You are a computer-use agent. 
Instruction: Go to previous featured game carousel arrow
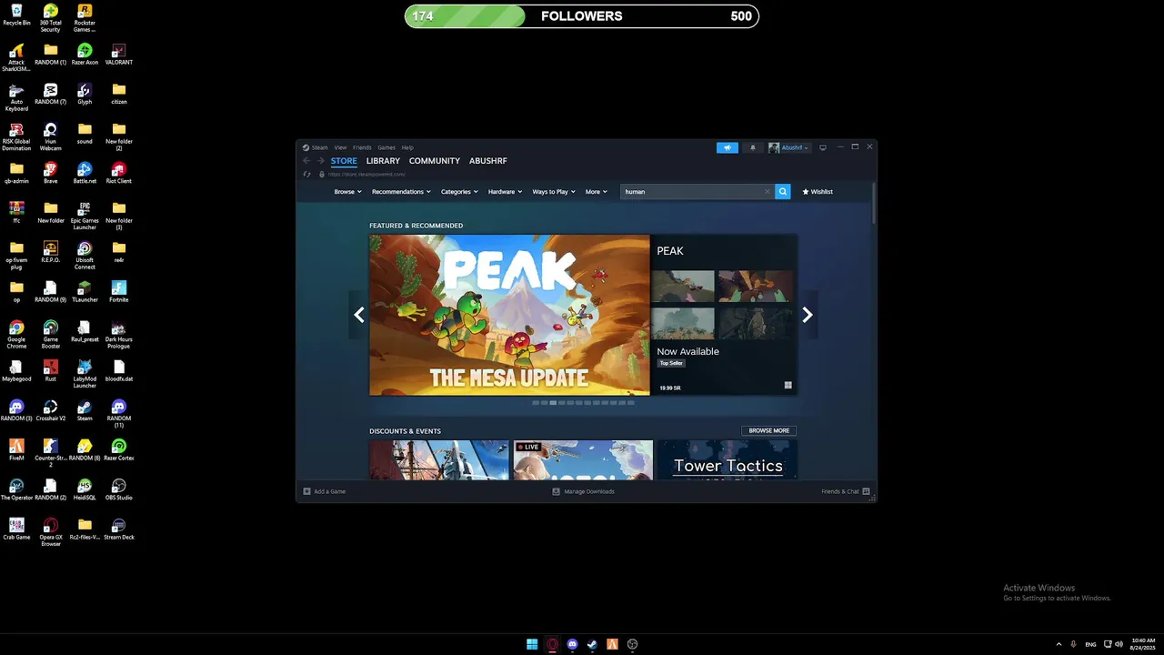click(x=359, y=315)
